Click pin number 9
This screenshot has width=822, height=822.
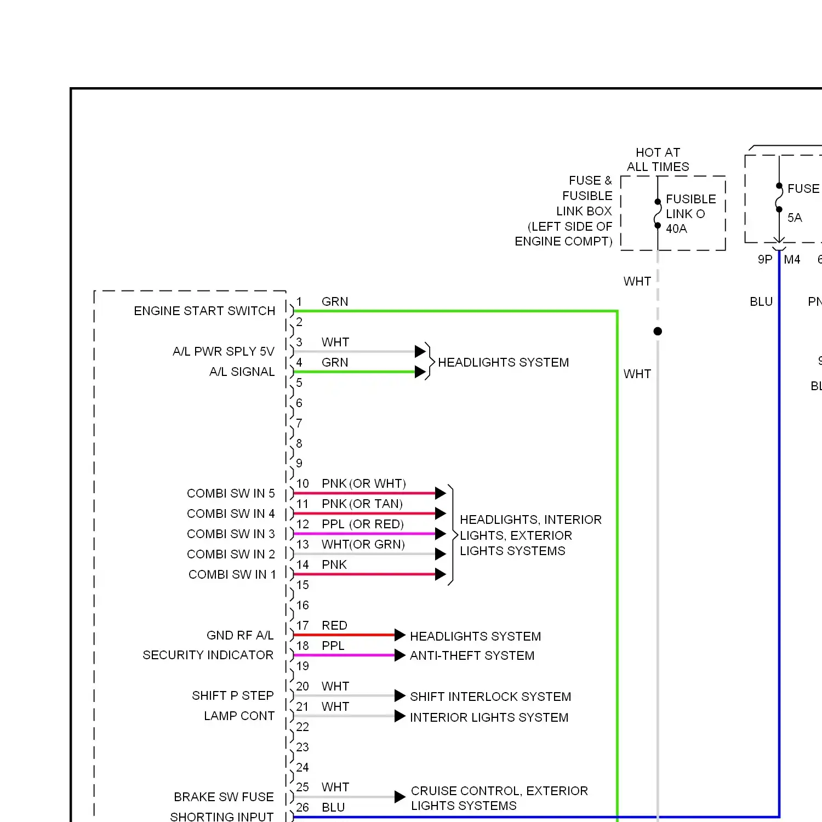(x=299, y=464)
